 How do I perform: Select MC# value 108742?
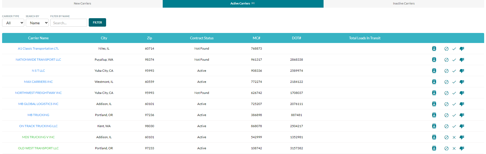coord(256,148)
